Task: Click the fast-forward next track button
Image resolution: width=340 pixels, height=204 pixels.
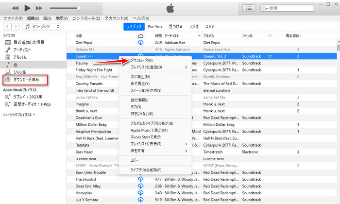Action: (39, 8)
